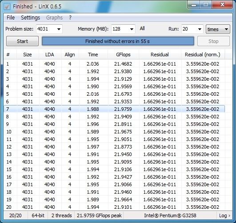The width and height of the screenshot is (236, 223).
Task: Open the ? help menu
Action: [70, 18]
